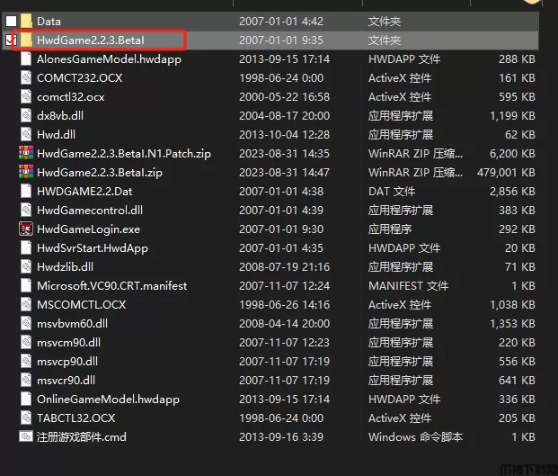The width and height of the screenshot is (558, 476).
Task: Click the TABCTL32.OCX file icon
Action: [x=26, y=418]
